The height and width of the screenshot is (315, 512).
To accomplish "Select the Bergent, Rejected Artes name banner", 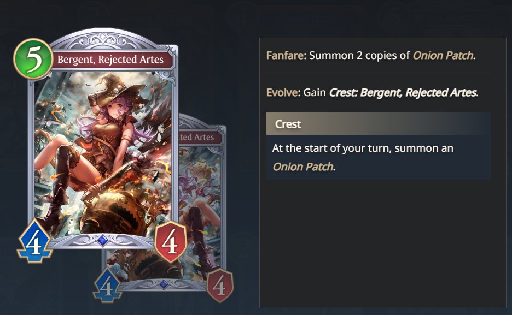I will [x=111, y=60].
